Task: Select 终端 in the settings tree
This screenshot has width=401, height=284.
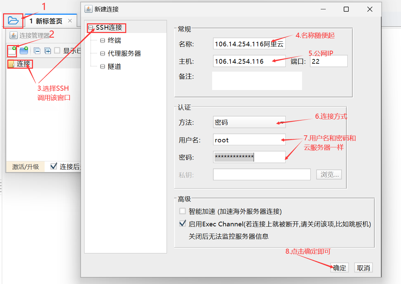Action: 114,41
